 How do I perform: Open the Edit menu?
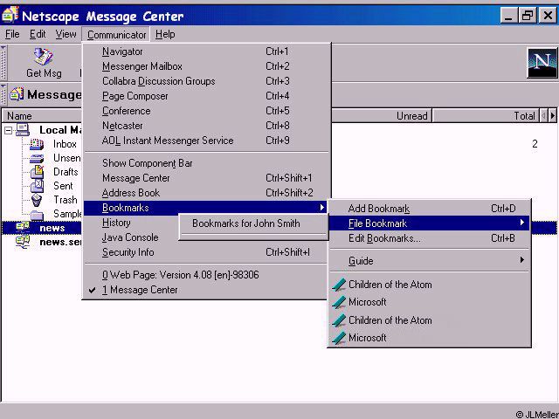[x=38, y=34]
